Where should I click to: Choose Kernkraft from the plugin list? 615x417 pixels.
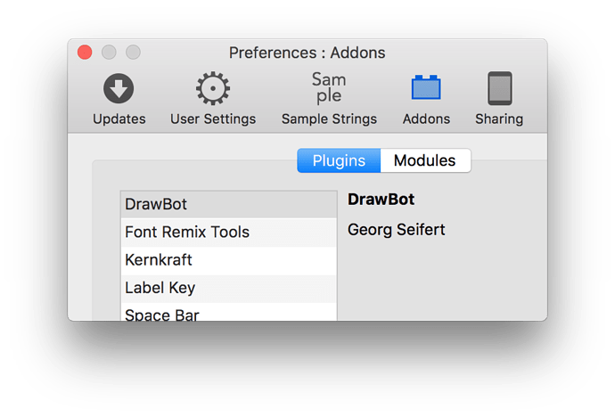coord(228,260)
